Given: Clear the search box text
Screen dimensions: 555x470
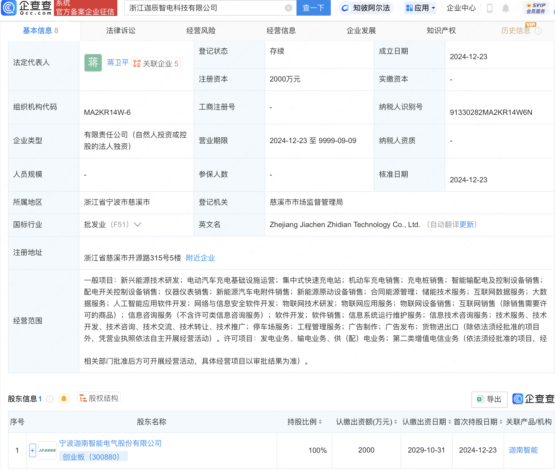Looking at the screenshot, I should point(288,8).
